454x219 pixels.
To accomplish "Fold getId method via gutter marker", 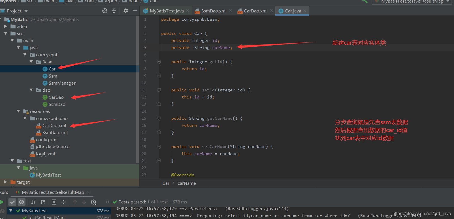I will tap(159, 62).
